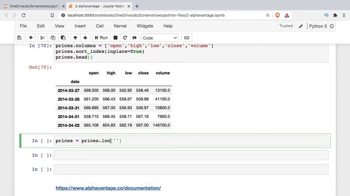Open the Brave Shields lion icon
Screen dimensions: 350x196
(277, 15)
